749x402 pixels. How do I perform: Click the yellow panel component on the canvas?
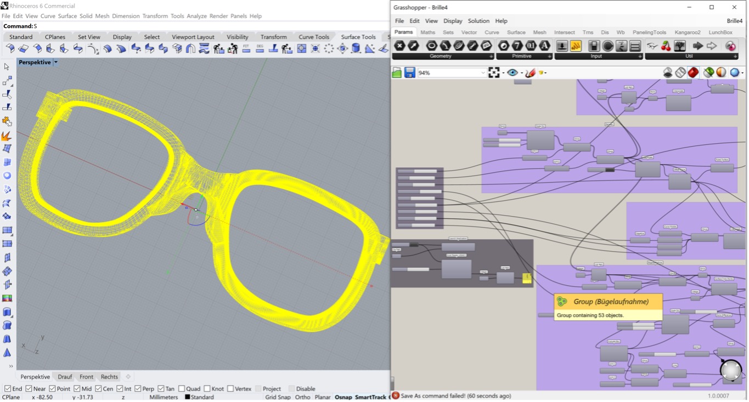point(527,278)
